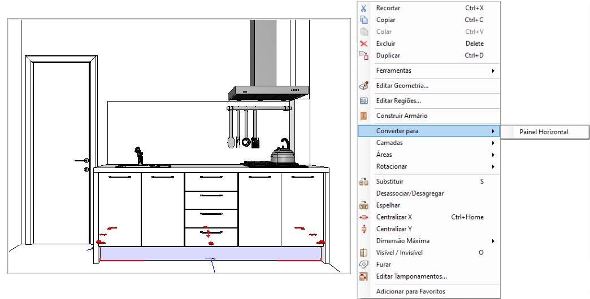This screenshot has width=590, height=299.
Task: Click the Substituir icon
Action: (x=363, y=182)
